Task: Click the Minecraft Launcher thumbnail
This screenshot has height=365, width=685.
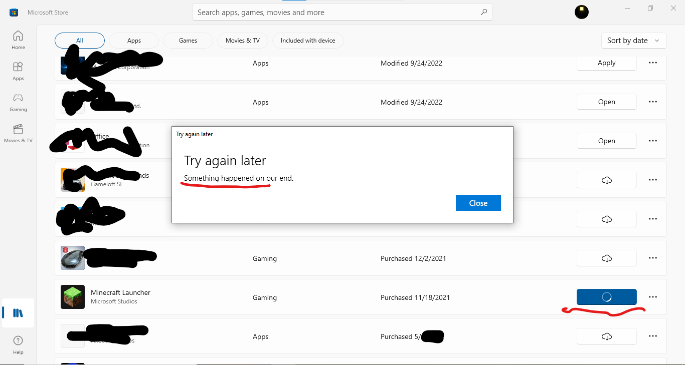Action: point(73,297)
